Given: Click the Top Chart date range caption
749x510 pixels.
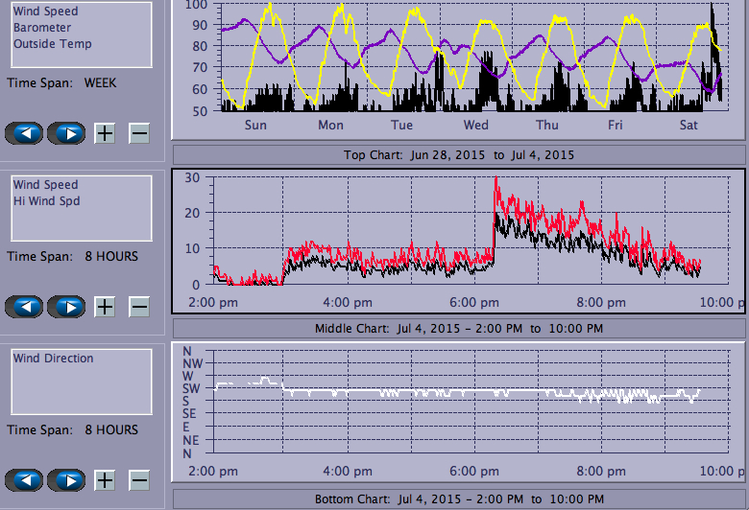Looking at the screenshot, I should click(458, 154).
